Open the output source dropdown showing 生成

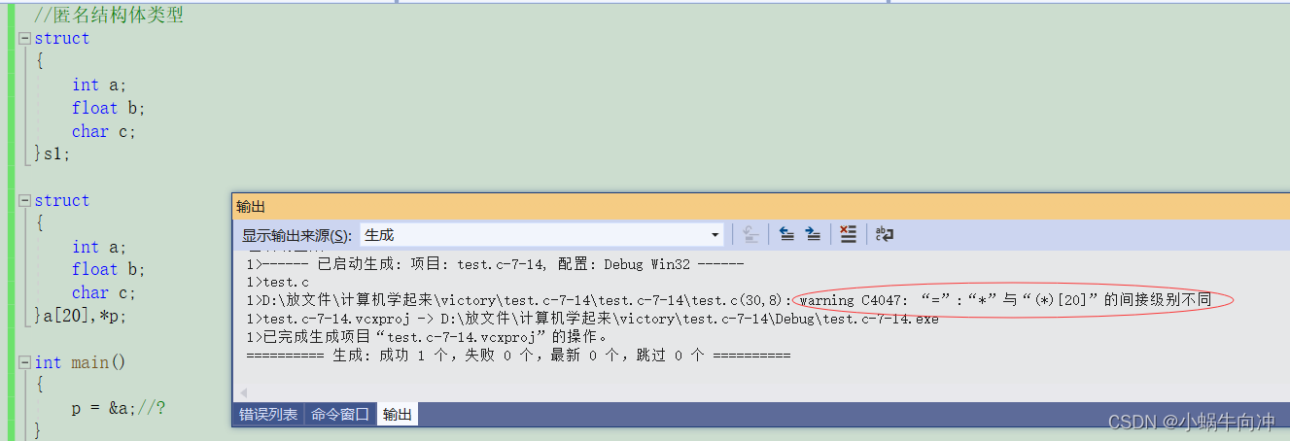coord(541,235)
